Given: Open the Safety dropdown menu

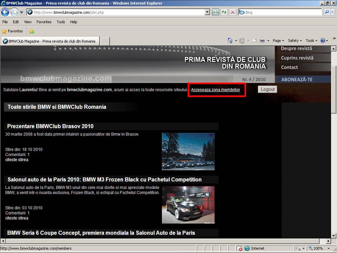Looking at the screenshot, I should click(295, 40).
